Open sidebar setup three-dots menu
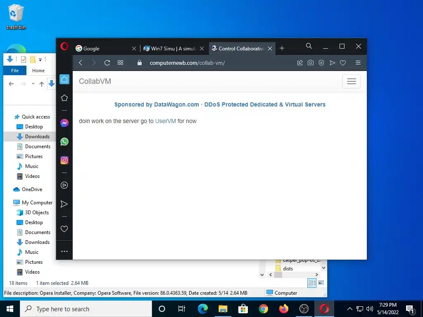This screenshot has width=423, height=317. (x=64, y=251)
